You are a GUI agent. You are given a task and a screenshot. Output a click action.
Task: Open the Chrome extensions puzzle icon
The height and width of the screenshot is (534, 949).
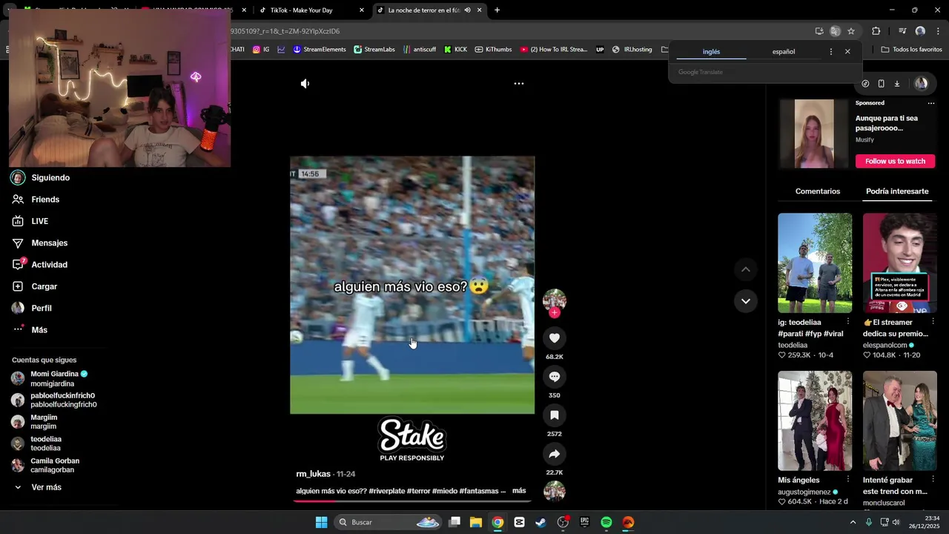click(x=876, y=31)
